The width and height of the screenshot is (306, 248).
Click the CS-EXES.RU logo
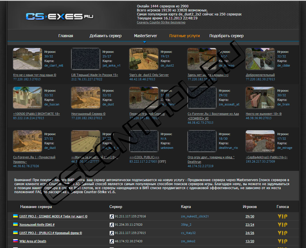click(59, 17)
